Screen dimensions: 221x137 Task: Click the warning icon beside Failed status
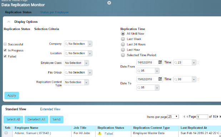pyautogui.click(x=100, y=133)
